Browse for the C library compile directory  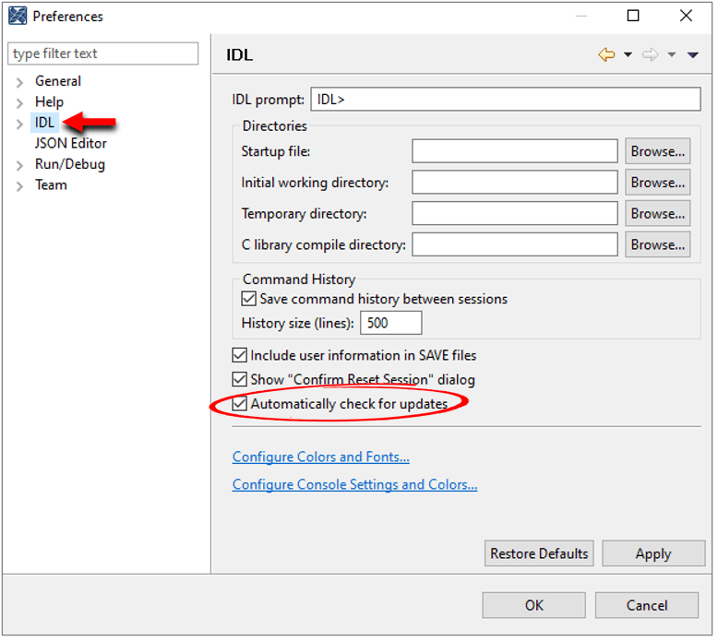(658, 244)
